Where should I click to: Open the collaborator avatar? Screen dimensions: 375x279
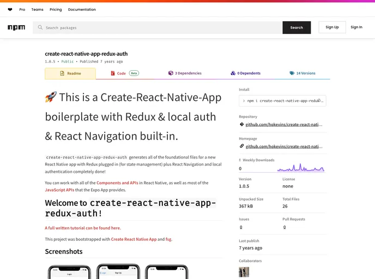point(244,272)
